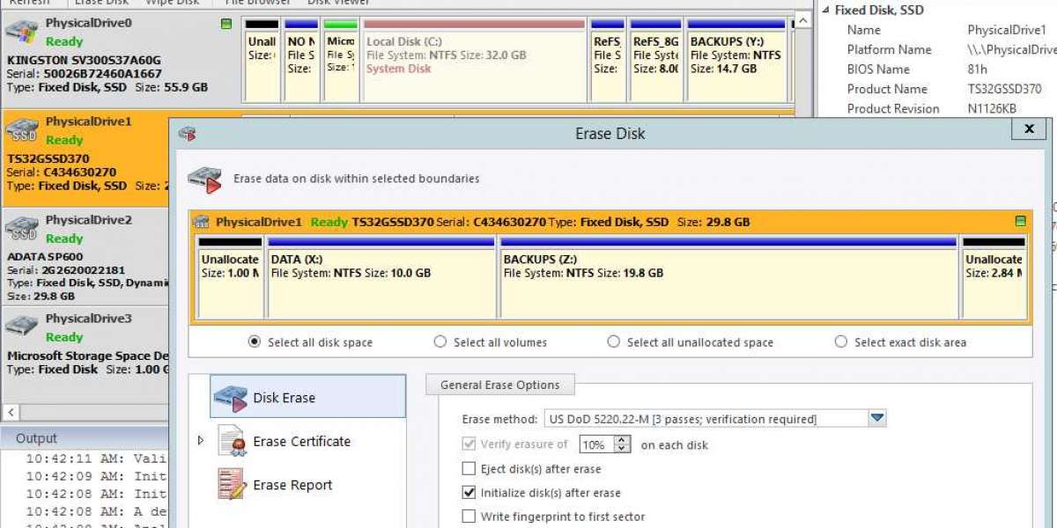
Task: Increase verify erasure percentage with the spinner
Action: (623, 440)
